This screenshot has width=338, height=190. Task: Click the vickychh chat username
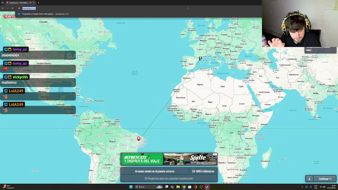click(20, 77)
